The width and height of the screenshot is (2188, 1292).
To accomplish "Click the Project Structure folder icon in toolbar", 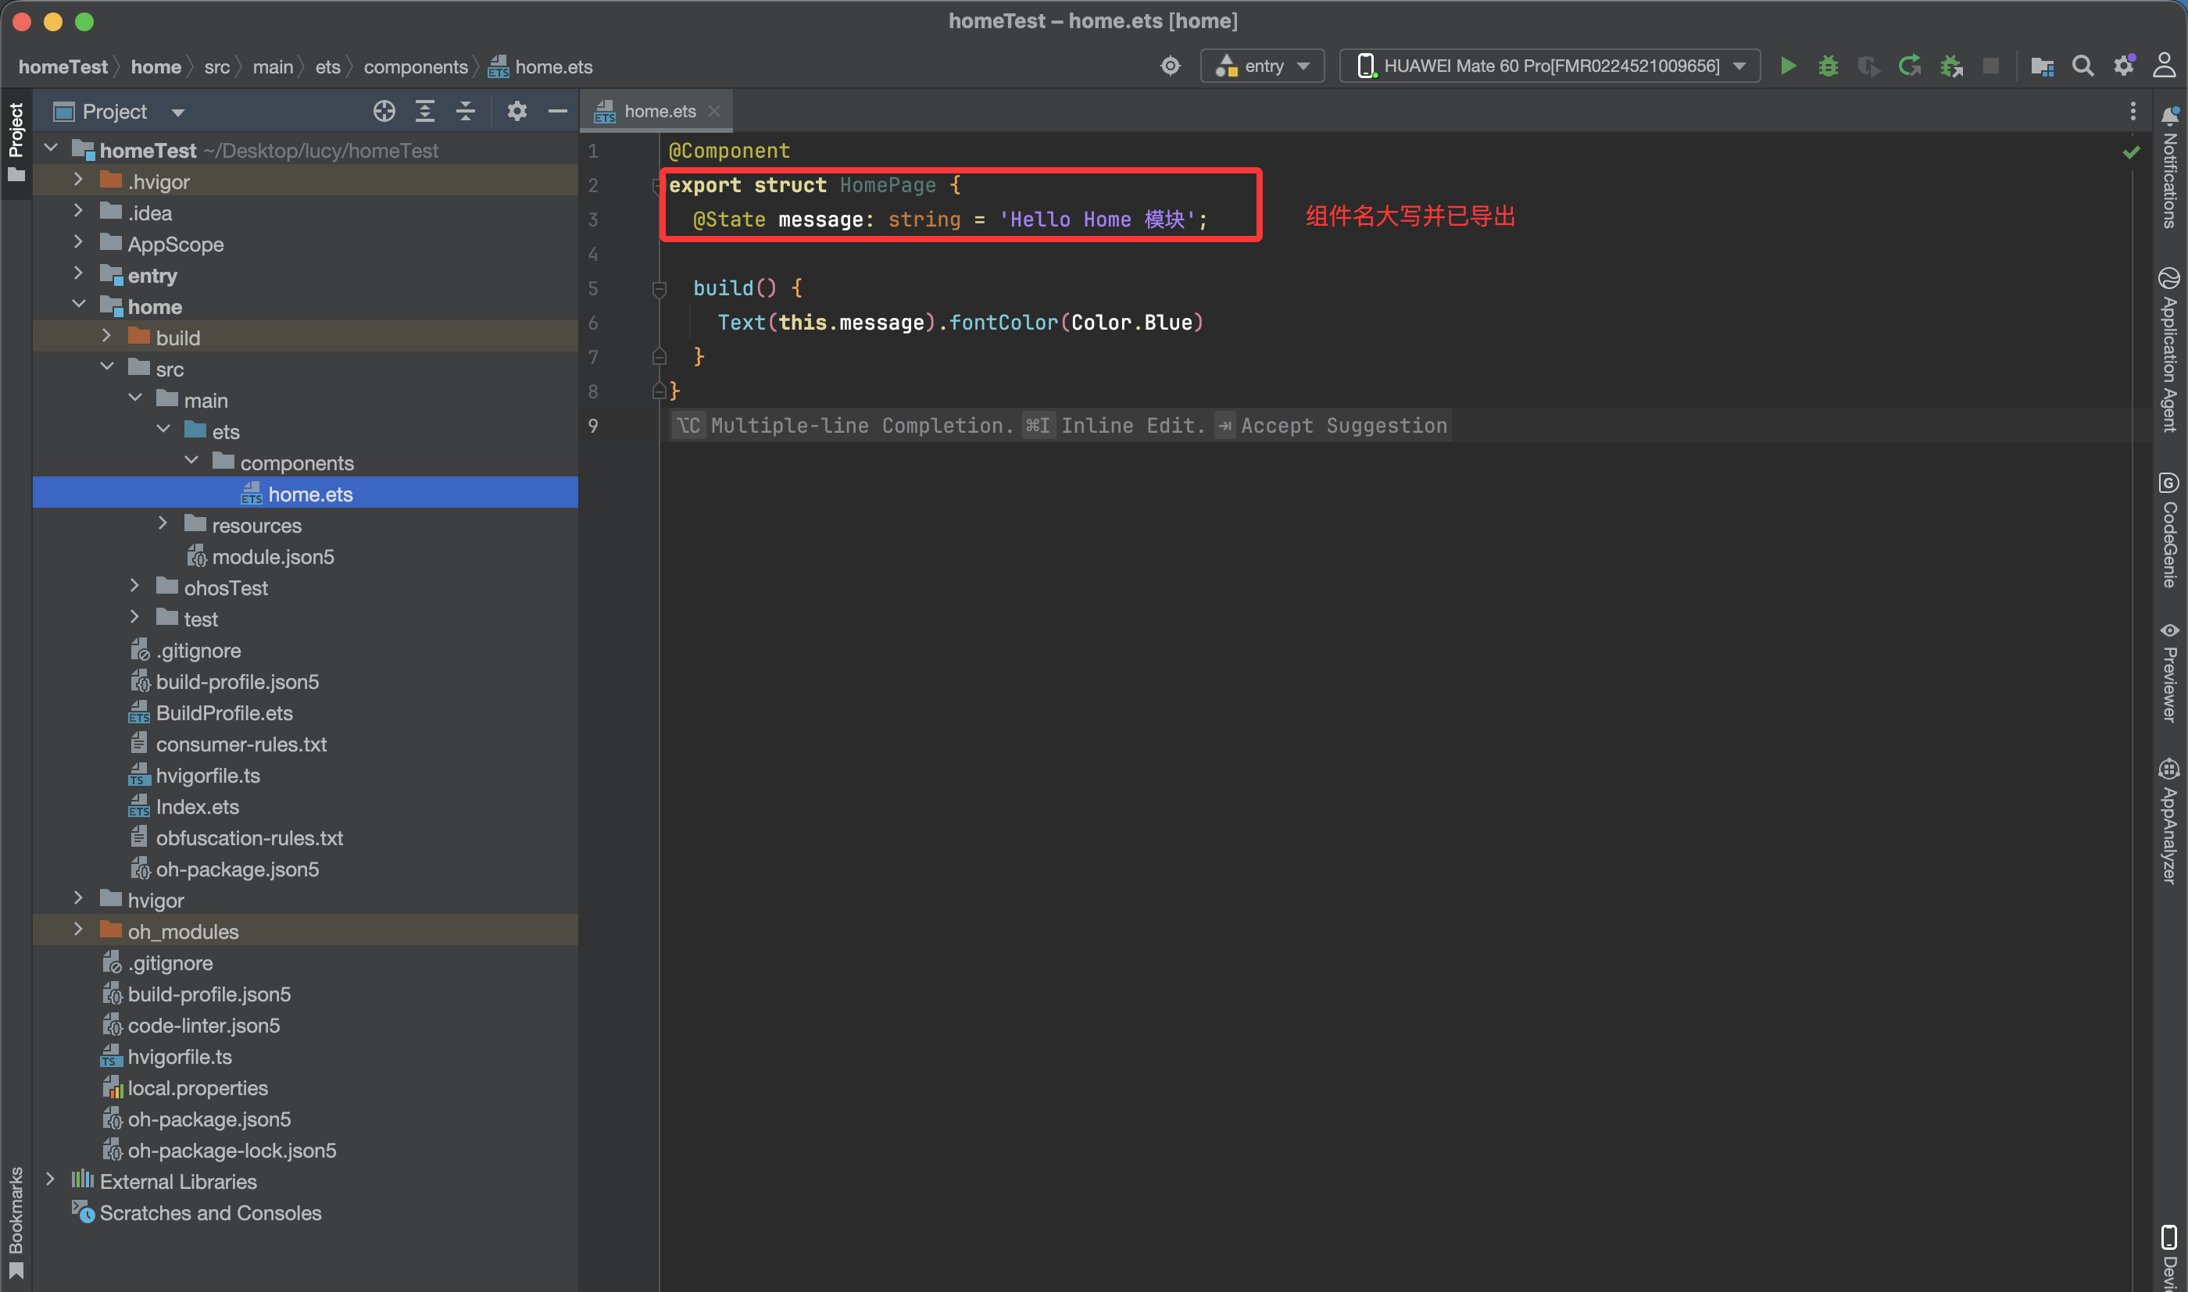I will 2042,66.
